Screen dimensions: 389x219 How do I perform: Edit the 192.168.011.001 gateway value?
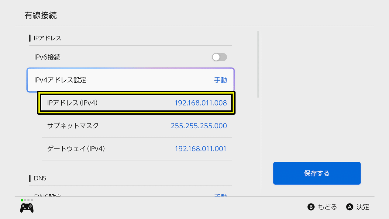tap(201, 149)
